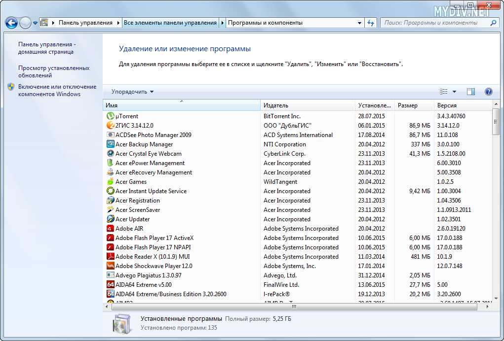This screenshot has height=341, width=504.
Task: Expand the recent pages dropdown arrow
Action: point(36,23)
